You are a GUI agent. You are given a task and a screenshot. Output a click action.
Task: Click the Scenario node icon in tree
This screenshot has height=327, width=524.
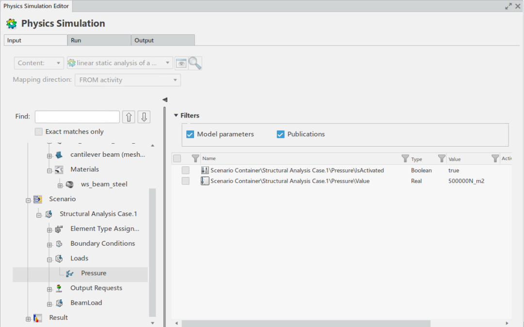[38, 199]
